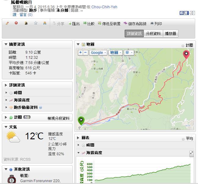Click the 讚 like link

[x=15, y=15]
